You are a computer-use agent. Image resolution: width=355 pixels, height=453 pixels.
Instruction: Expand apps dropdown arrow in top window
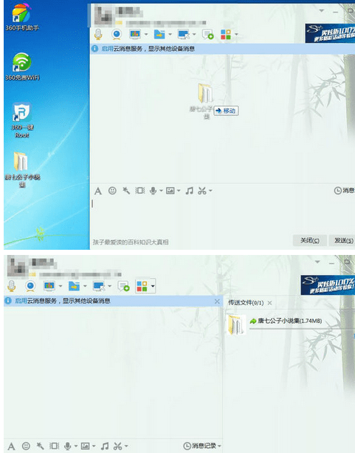pos(236,35)
